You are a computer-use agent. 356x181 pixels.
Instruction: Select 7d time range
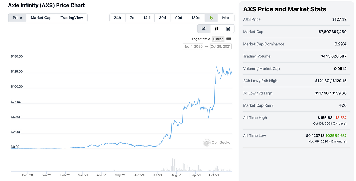coord(132,18)
